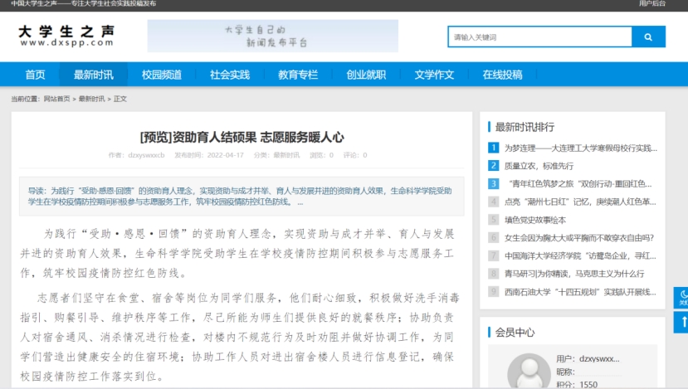
Task: Open ranked article 青马研习|为你精读
Action: 574,274
